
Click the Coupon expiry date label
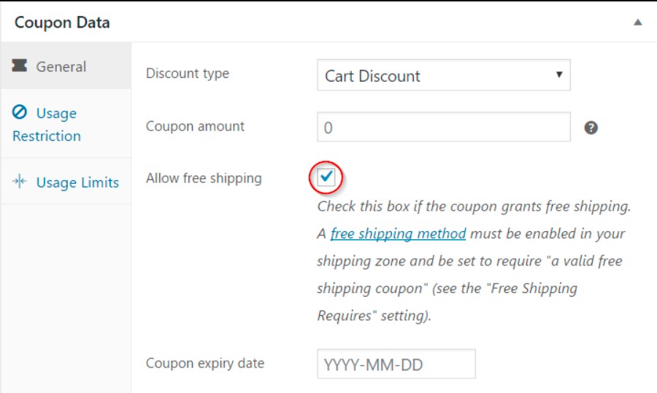pyautogui.click(x=205, y=363)
